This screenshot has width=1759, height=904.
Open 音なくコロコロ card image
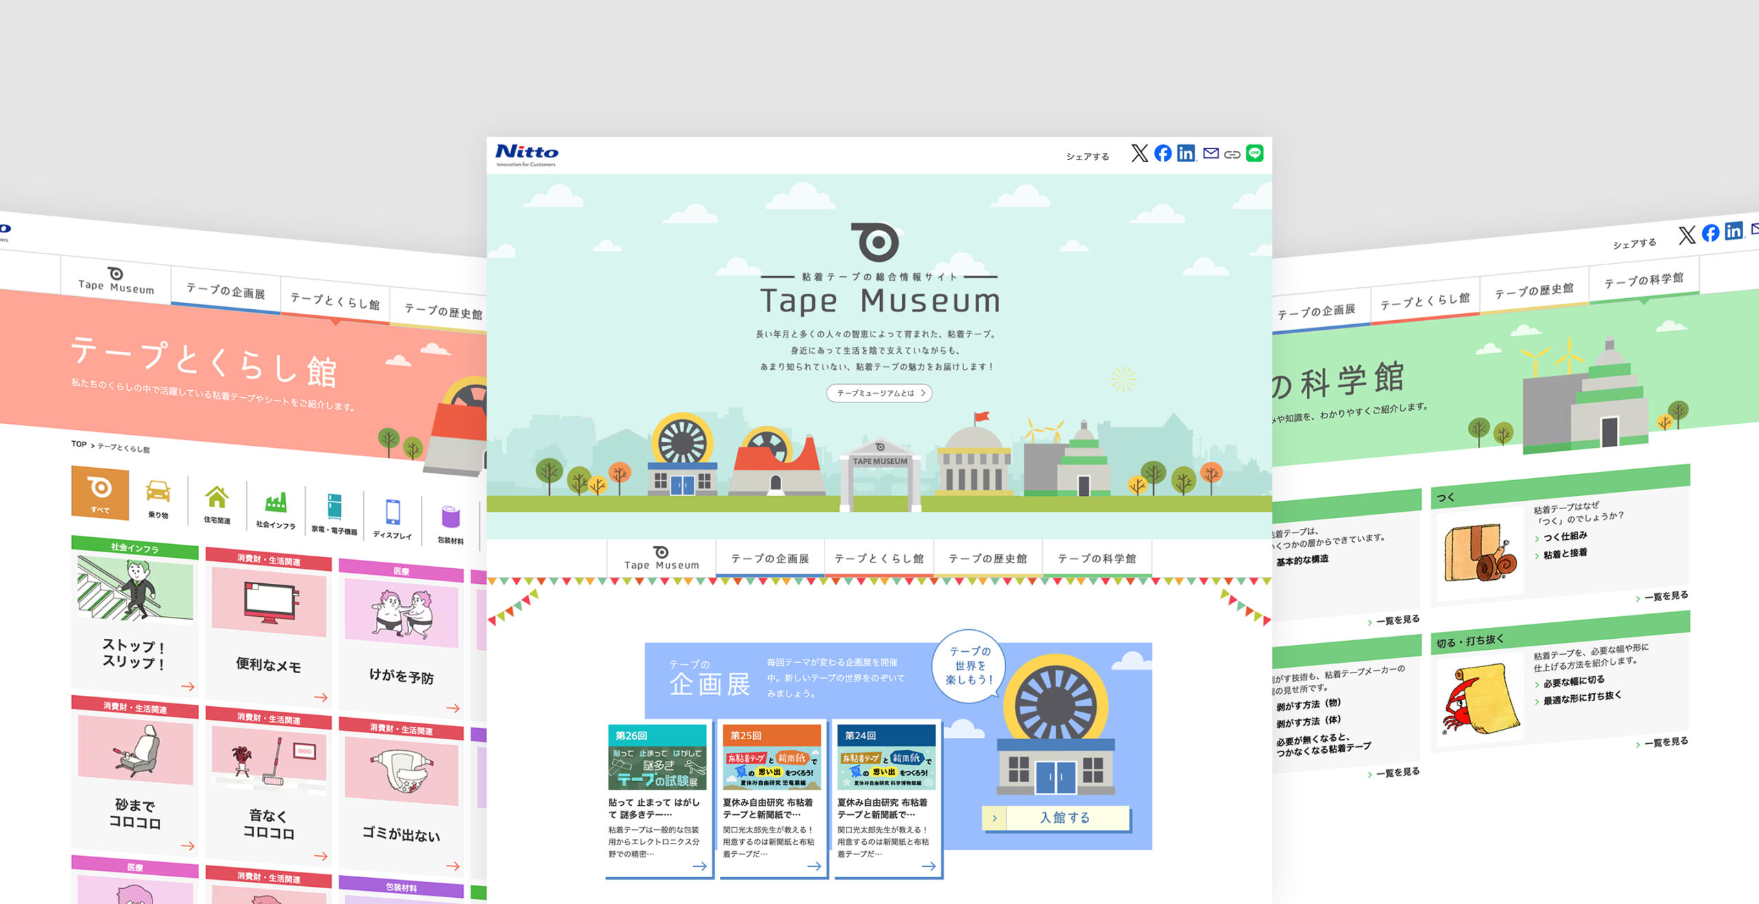[x=268, y=760]
